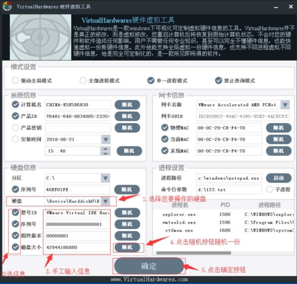Viewport: 297px width, 284px height.
Task: Select the ctfmon.exe process row
Action: (224, 231)
